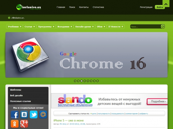Open the Twitter social icon

pos(34,115)
